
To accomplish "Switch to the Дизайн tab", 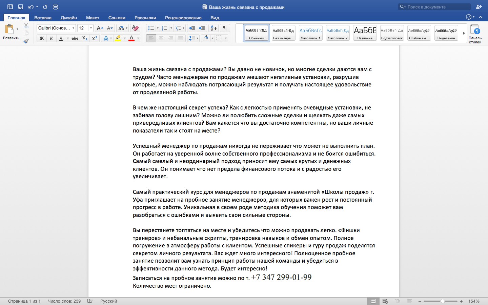I will coord(69,18).
